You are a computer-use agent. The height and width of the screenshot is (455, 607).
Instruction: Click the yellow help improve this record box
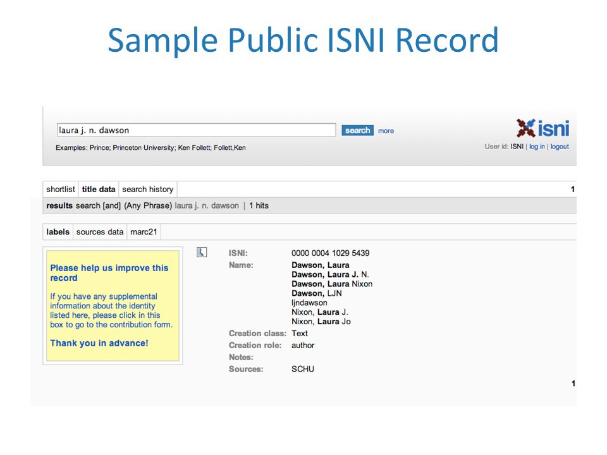click(113, 306)
